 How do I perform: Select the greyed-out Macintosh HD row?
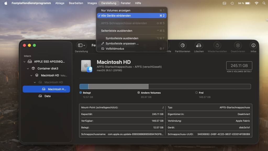46,82
